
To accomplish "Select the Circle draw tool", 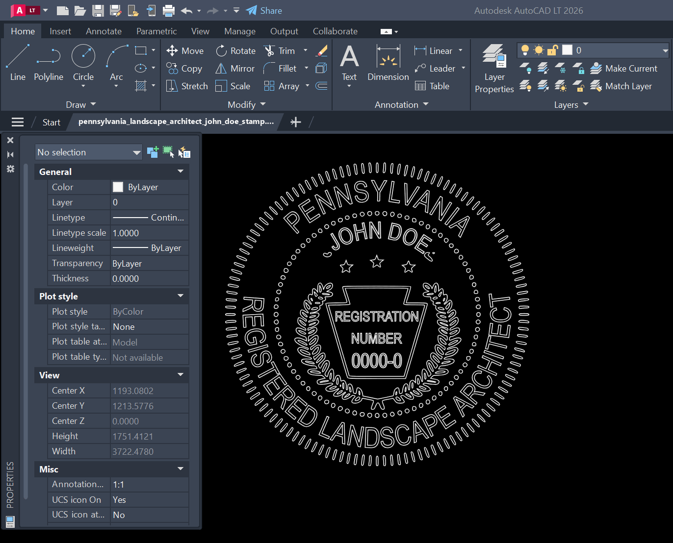I will (x=83, y=63).
